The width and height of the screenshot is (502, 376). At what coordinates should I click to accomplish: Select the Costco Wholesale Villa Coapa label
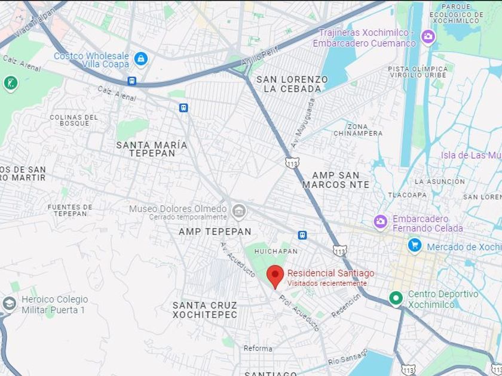(91, 60)
